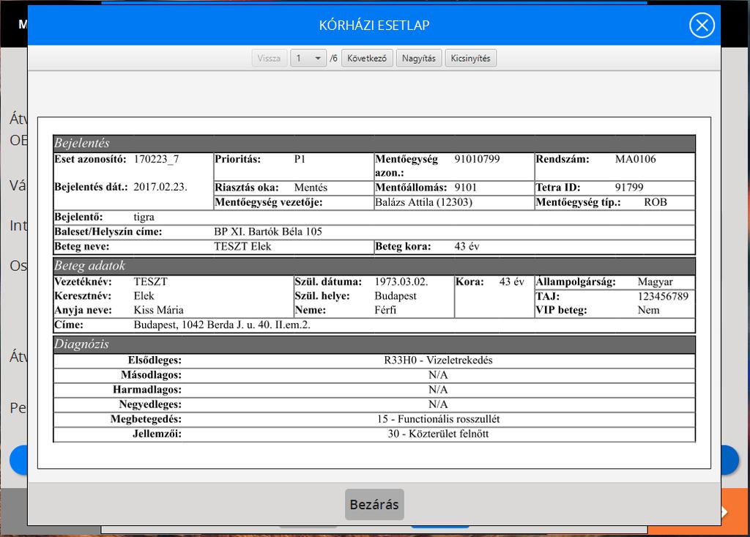Viewport: 750px width, 537px height.
Task: Select case ID value 170223_7
Action: 157,160
